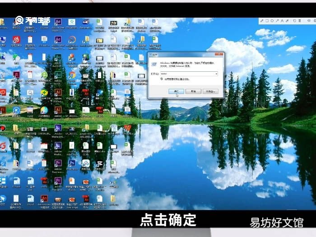
Task: Select the WPS Office red W shortcut
Action: pos(127,128)
